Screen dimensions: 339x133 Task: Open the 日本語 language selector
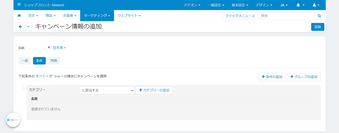click(x=59, y=47)
